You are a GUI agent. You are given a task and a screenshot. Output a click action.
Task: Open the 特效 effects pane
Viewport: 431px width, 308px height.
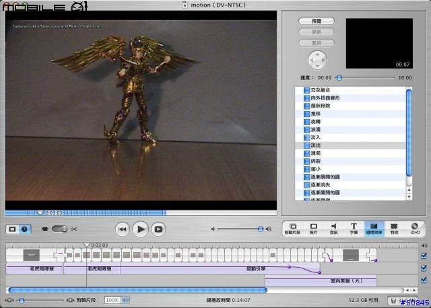click(394, 229)
